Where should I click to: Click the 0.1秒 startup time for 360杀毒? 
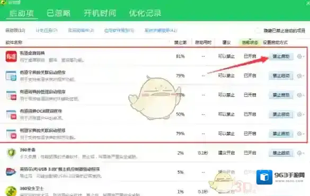(x=203, y=153)
